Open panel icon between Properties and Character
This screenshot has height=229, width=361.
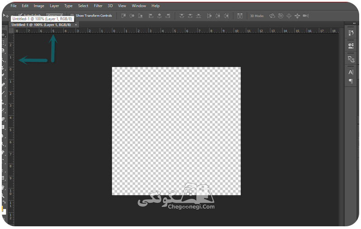point(351,59)
